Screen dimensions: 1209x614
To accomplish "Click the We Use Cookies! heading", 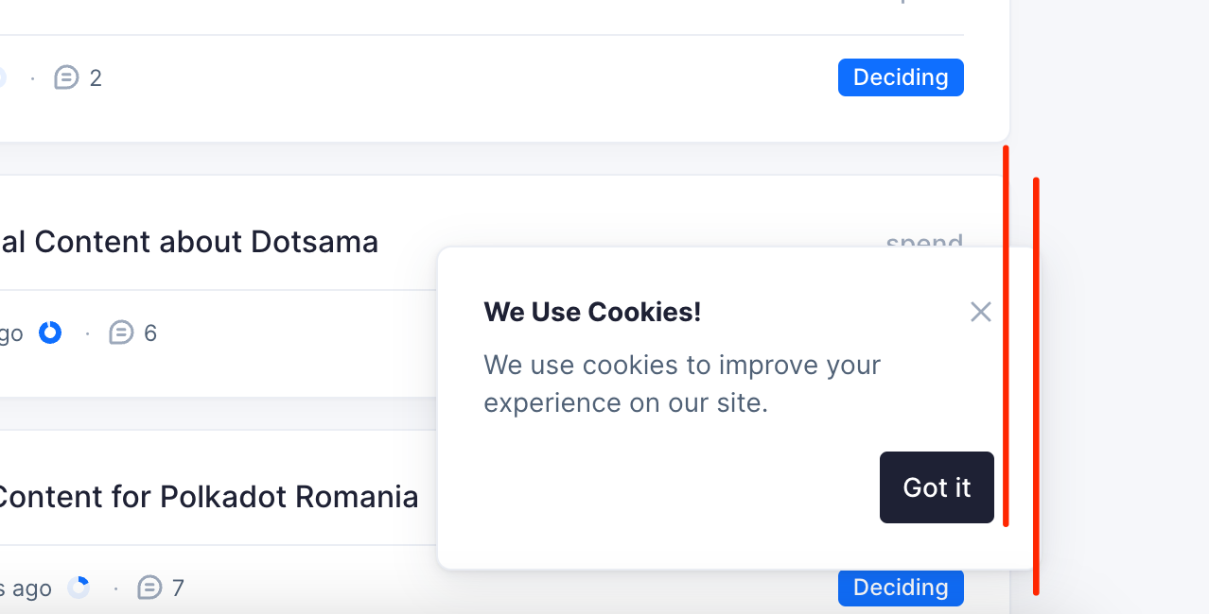I will [592, 312].
